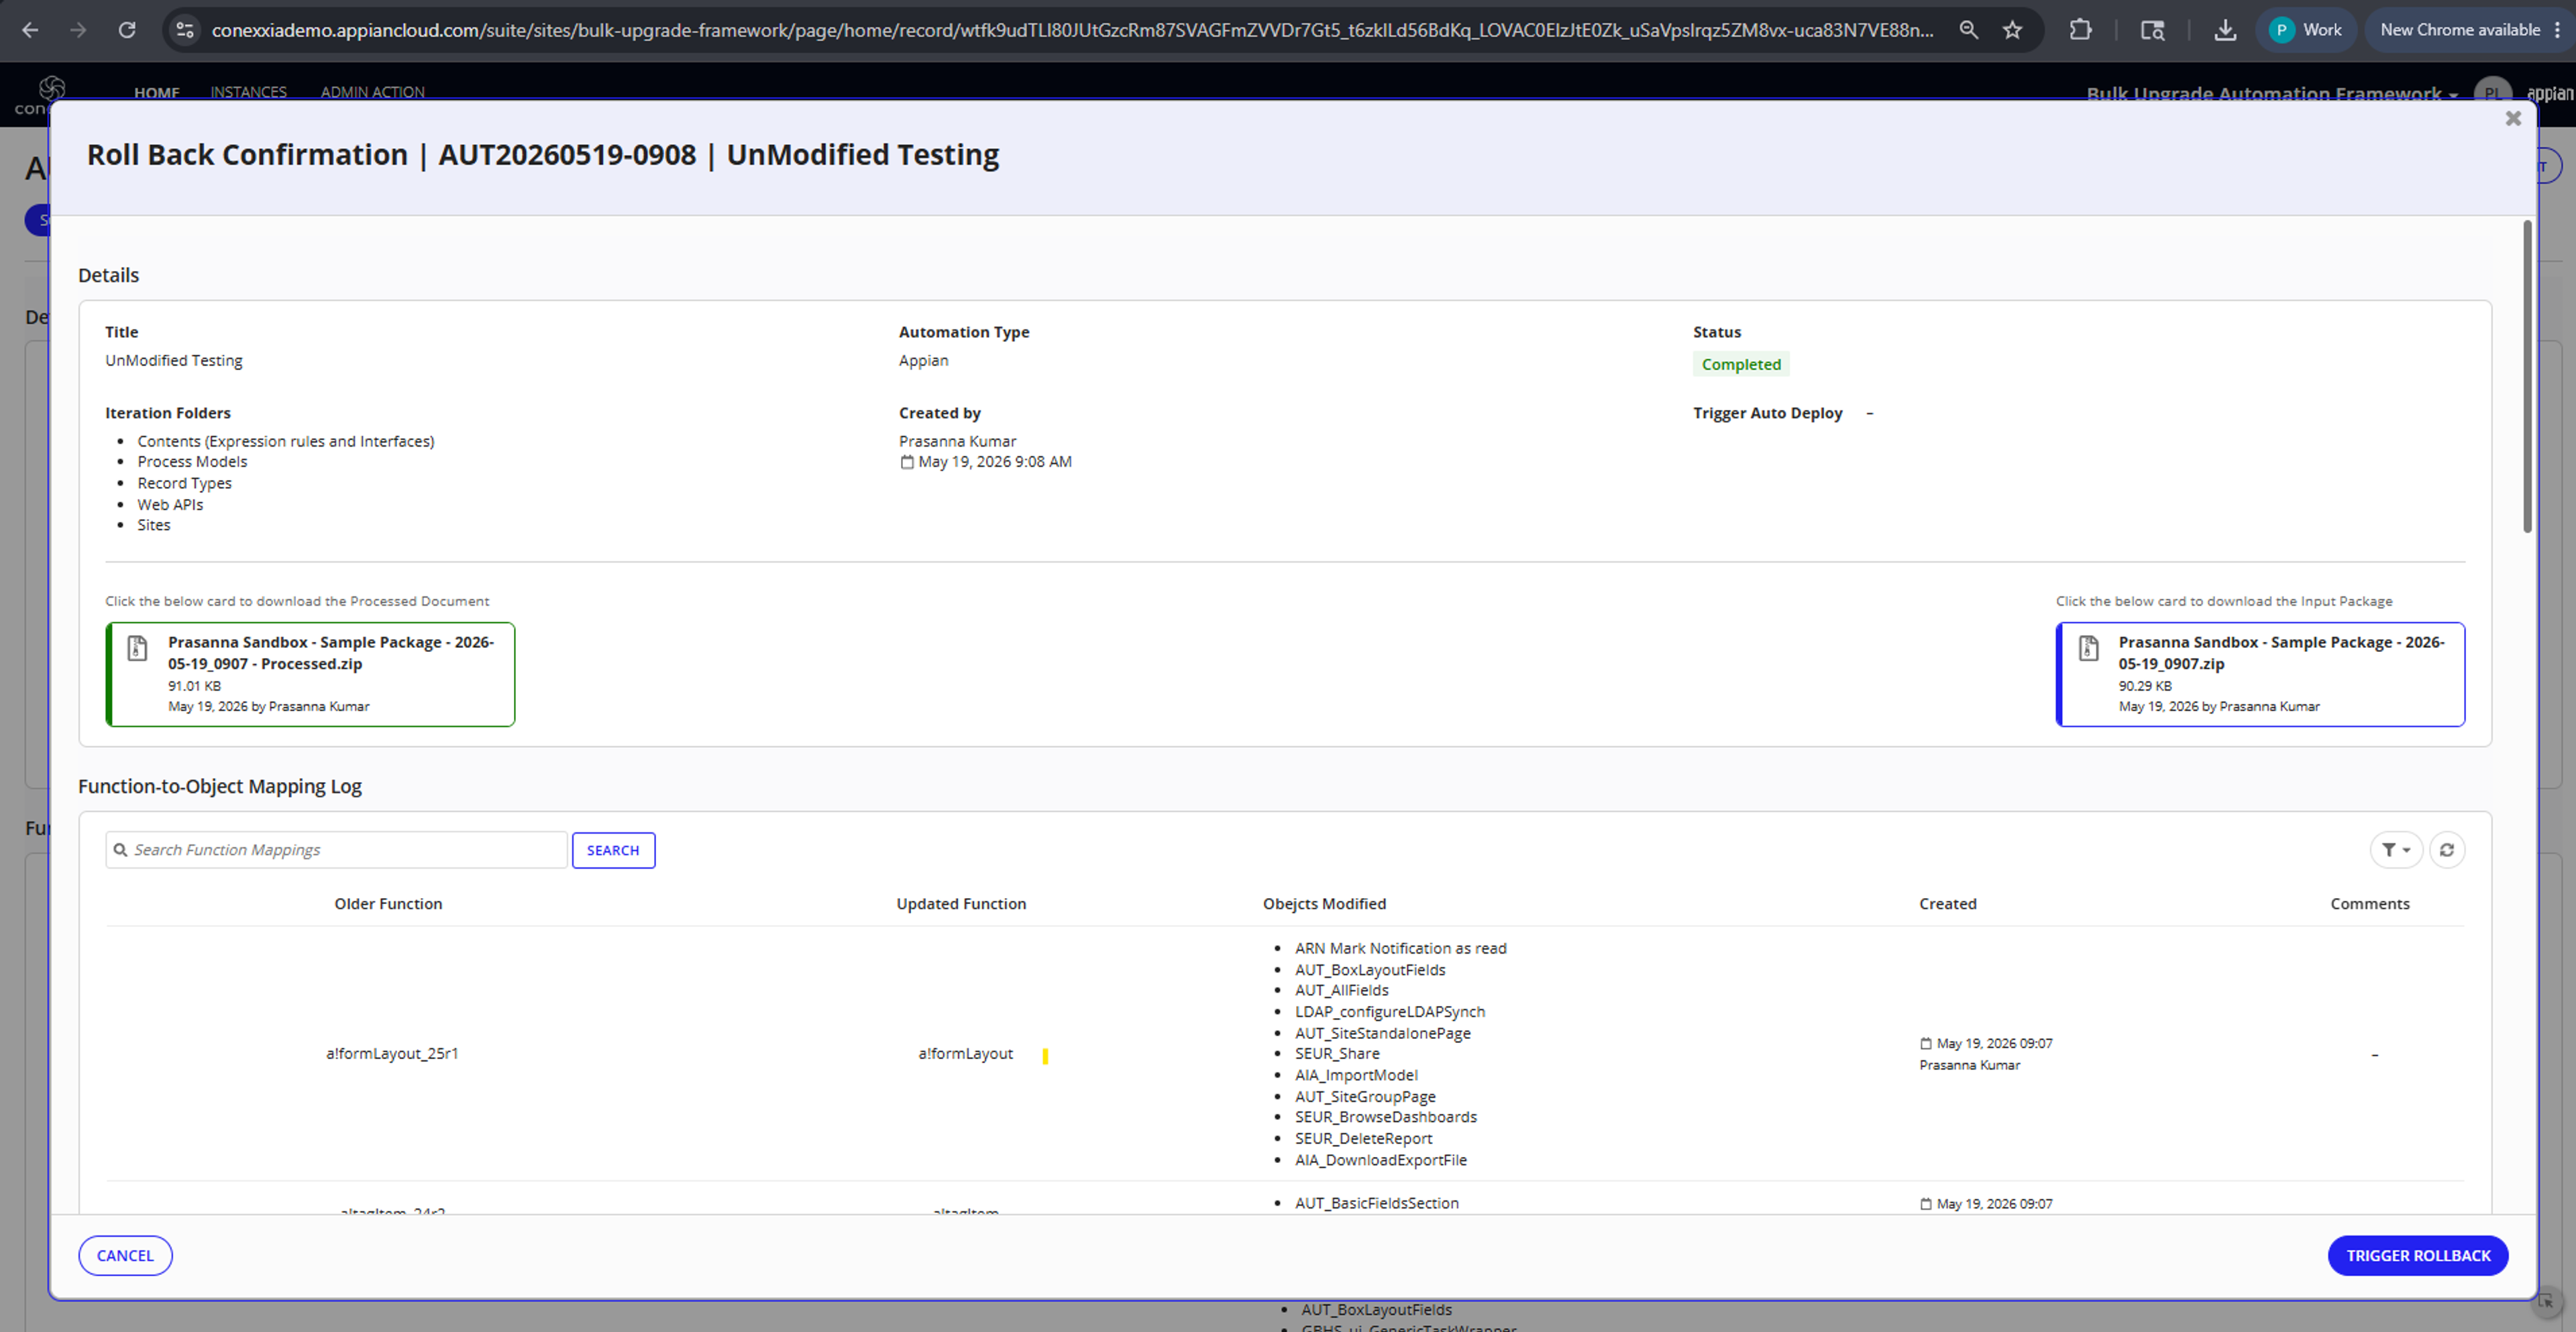Open the Work profile menu
This screenshot has height=1332, width=2576.
point(2305,30)
